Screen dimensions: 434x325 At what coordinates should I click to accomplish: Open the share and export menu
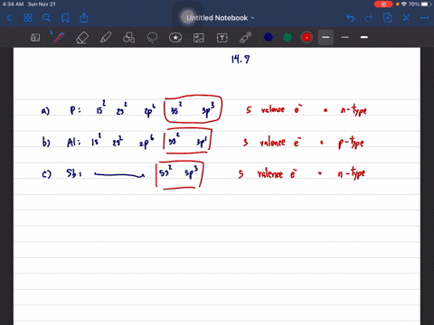click(x=84, y=18)
